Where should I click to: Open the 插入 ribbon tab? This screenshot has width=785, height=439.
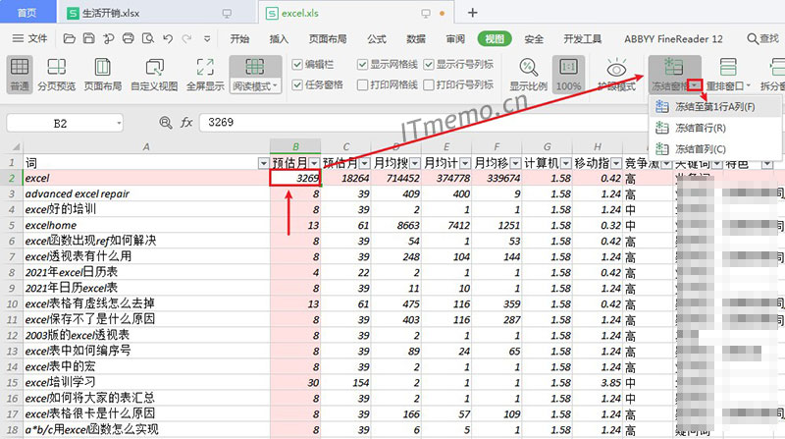pyautogui.click(x=279, y=38)
